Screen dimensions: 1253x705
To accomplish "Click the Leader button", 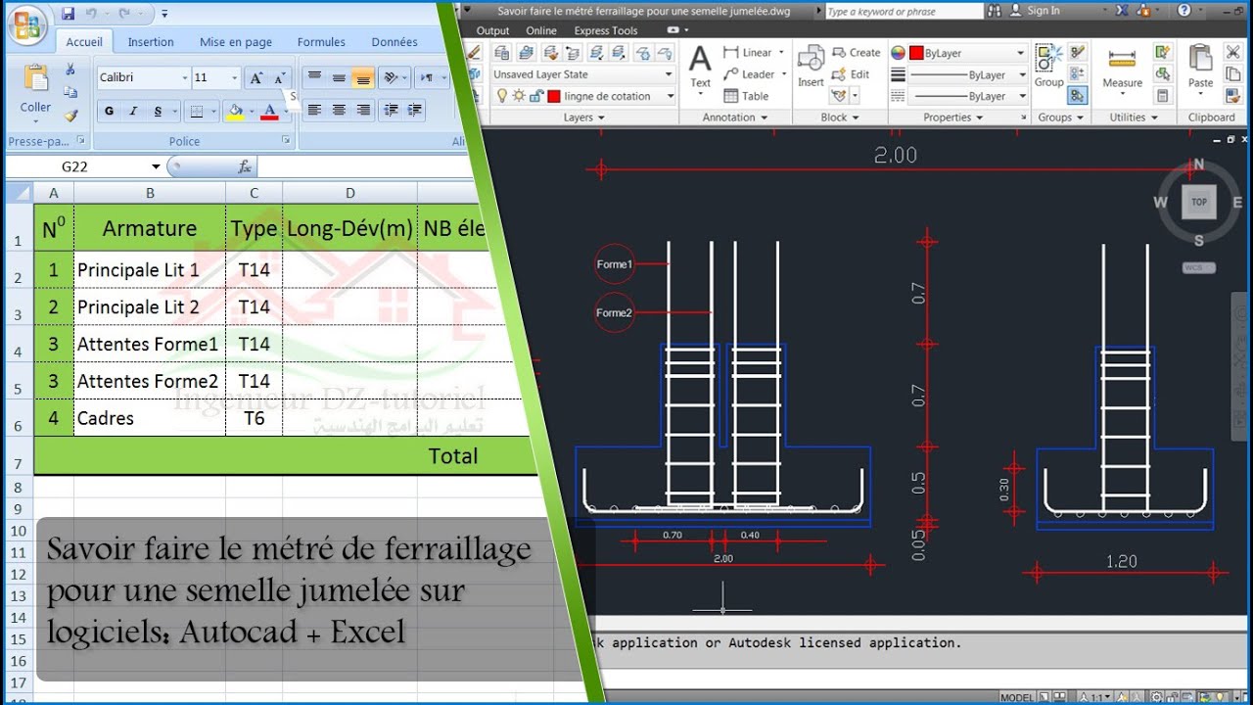I will coord(750,74).
